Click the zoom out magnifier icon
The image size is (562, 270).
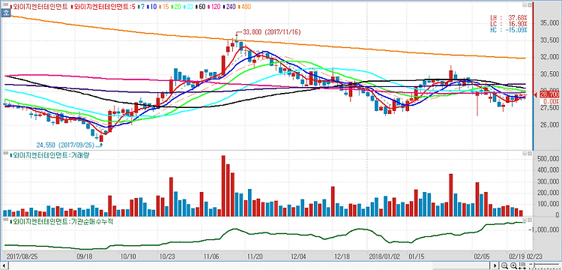[x=504, y=265]
